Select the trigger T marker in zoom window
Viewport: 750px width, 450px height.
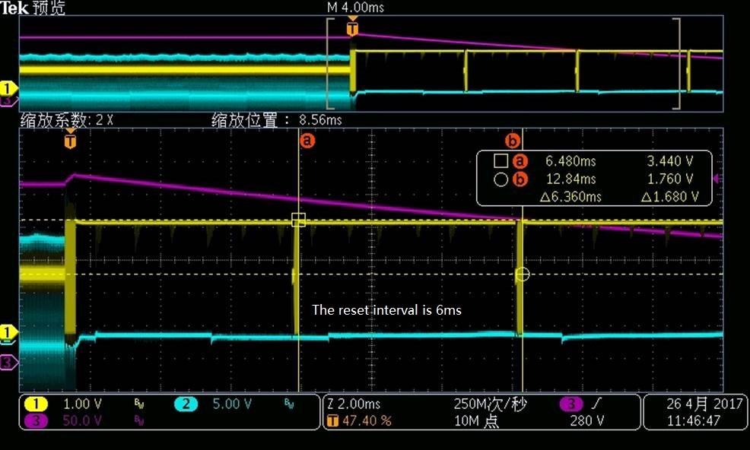[x=70, y=141]
